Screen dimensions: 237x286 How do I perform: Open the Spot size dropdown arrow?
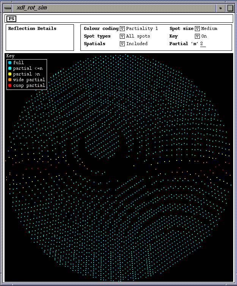(197, 29)
